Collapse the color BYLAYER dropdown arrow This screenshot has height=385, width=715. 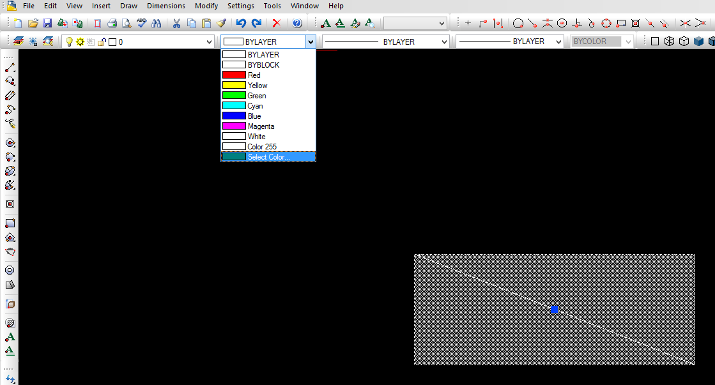click(x=311, y=42)
